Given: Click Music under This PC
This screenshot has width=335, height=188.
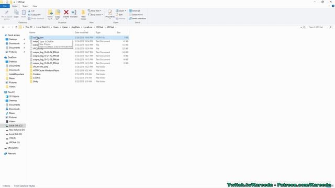Looking at the screenshot, I should [x=12, y=113].
